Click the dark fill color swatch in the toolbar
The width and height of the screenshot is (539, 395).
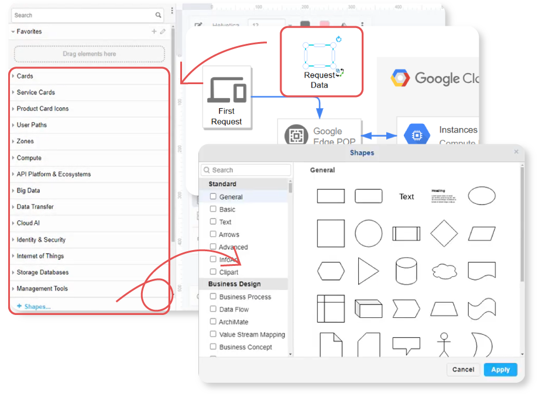[305, 23]
